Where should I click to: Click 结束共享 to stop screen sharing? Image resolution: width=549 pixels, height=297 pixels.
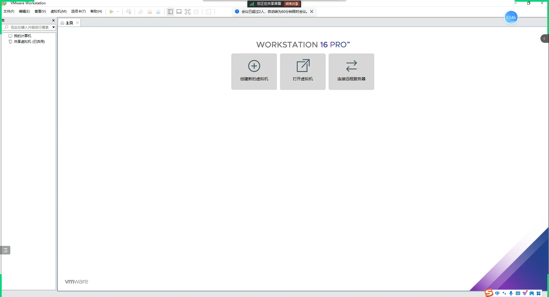click(292, 4)
